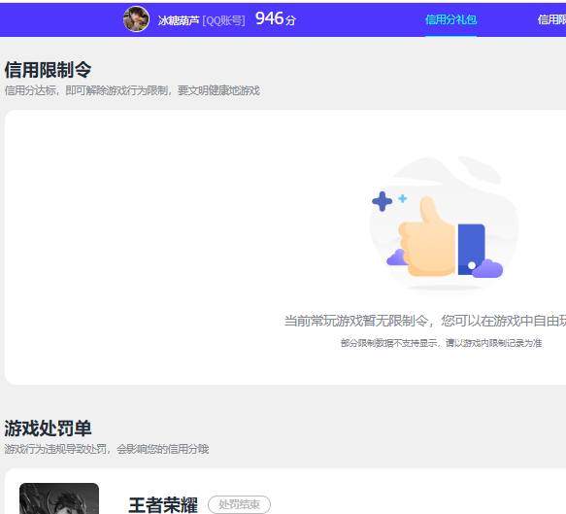Select the username 冰糖葫芦 [QQ账号]
The width and height of the screenshot is (566, 514).
201,20
